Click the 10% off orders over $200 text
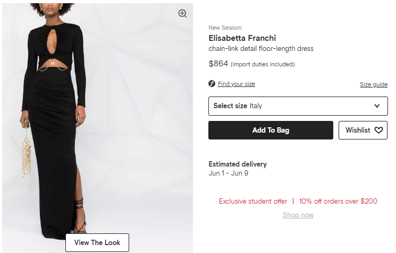This screenshot has height=253, width=396. click(338, 201)
